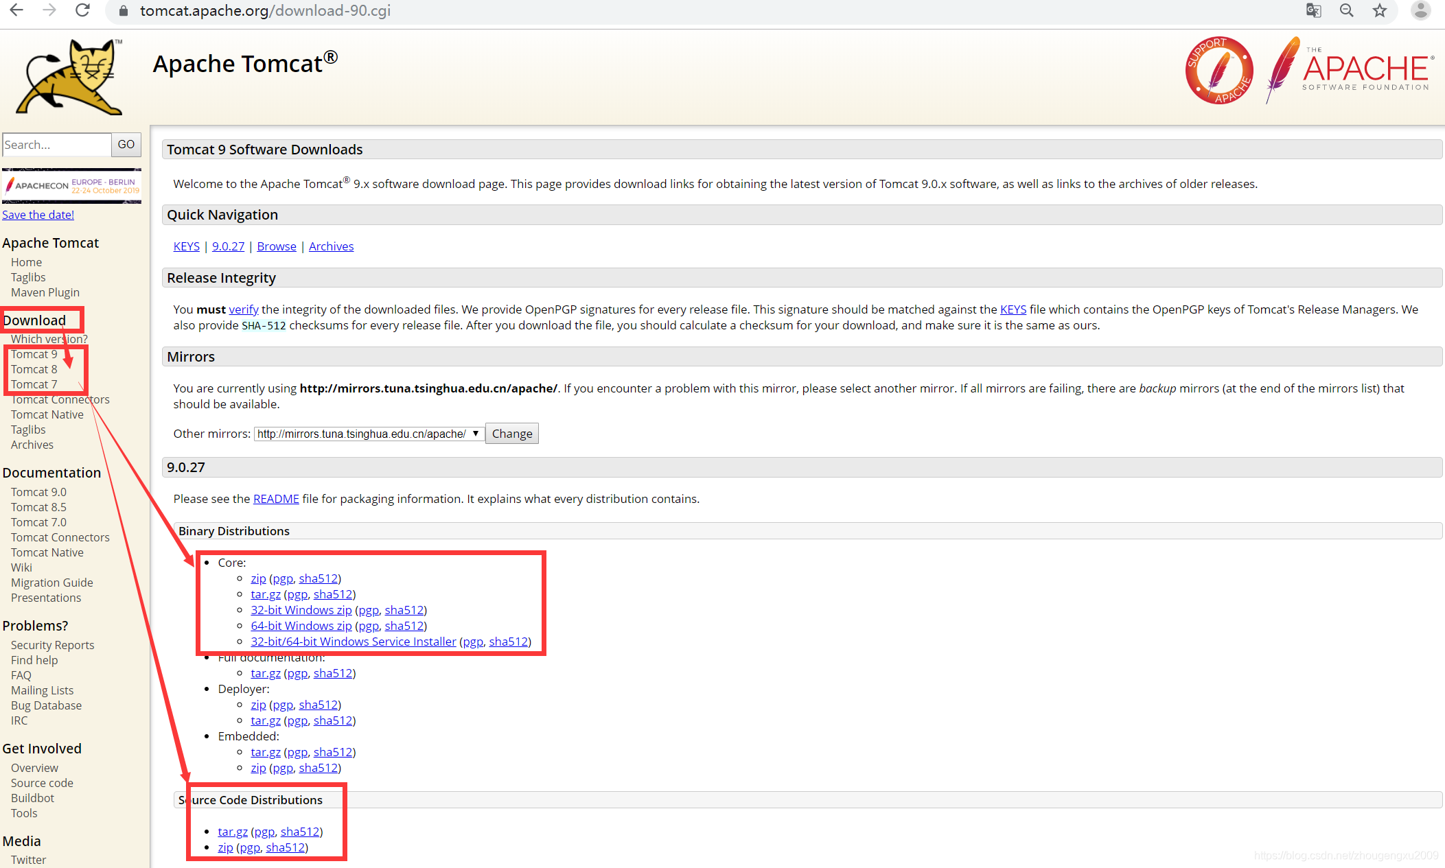1445x868 pixels.
Task: Click the Change mirror button
Action: coord(512,434)
